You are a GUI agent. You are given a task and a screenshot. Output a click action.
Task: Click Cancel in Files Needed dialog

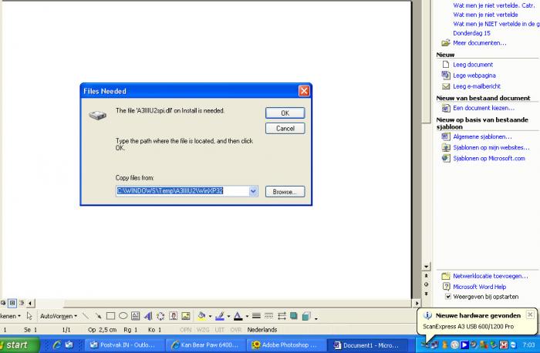[x=285, y=129]
